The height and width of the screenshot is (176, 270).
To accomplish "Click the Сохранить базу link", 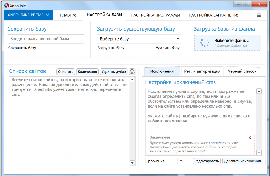I will [x=22, y=48].
